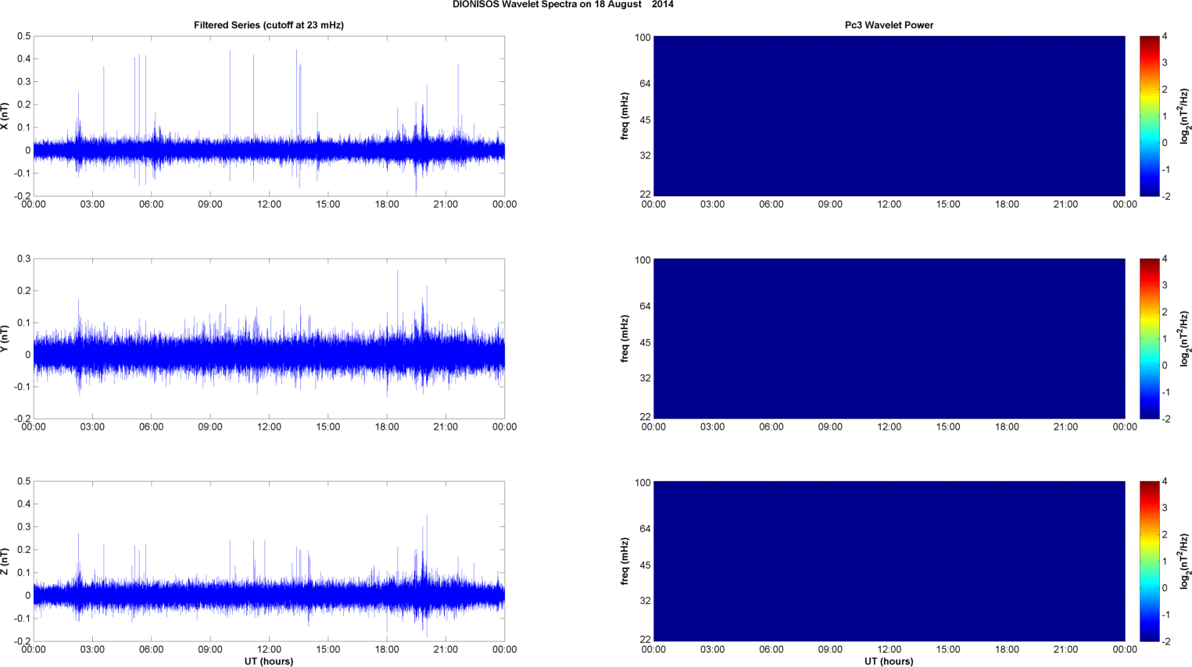The width and height of the screenshot is (1192, 667).
Task: Click the 0 tick on the middle colorbar
Action: 1165,366
